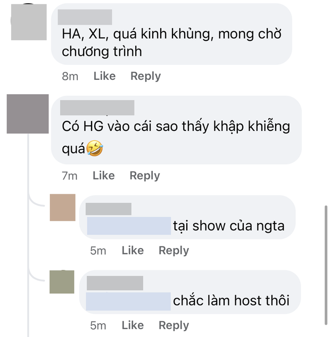Click the vertical scrollbar on the right edge
The height and width of the screenshot is (337, 330).
pyautogui.click(x=326, y=265)
